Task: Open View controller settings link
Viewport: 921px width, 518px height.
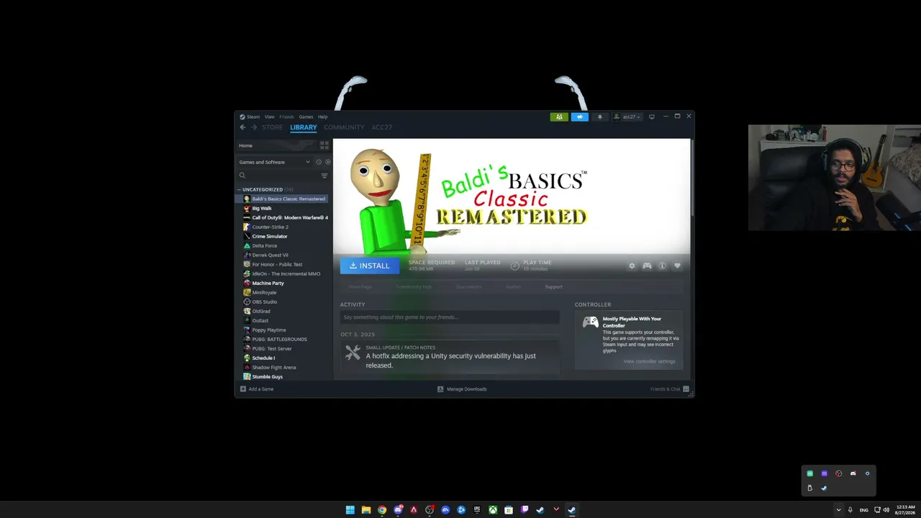Action: (x=649, y=361)
